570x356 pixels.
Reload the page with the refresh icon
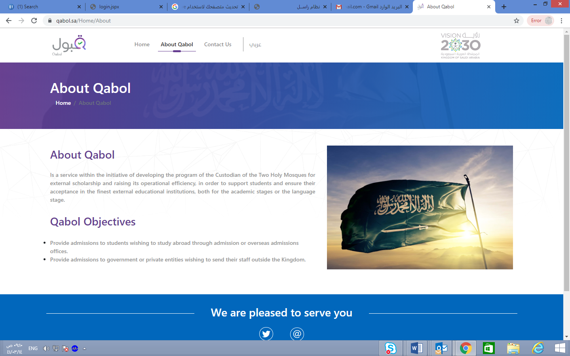point(34,21)
